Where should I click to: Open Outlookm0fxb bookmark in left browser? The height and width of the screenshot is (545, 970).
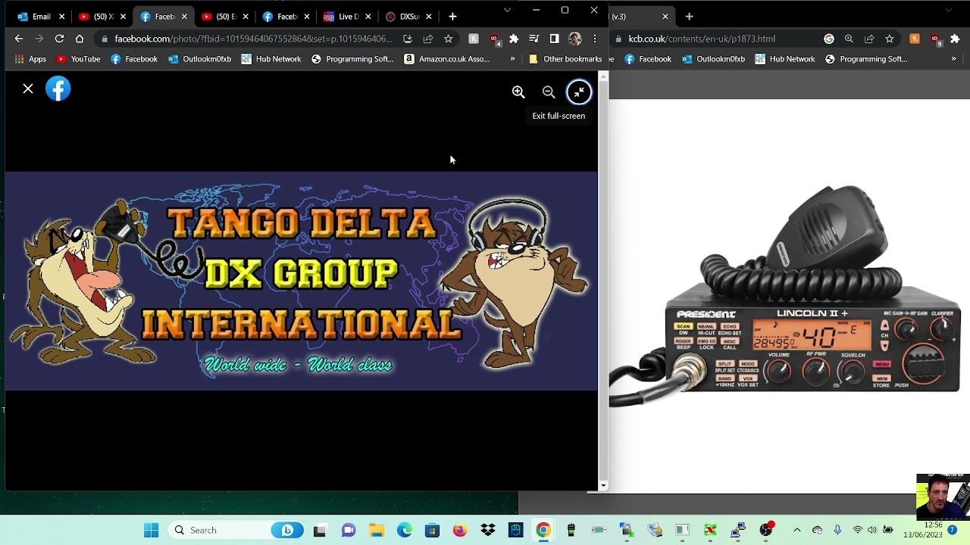199,59
